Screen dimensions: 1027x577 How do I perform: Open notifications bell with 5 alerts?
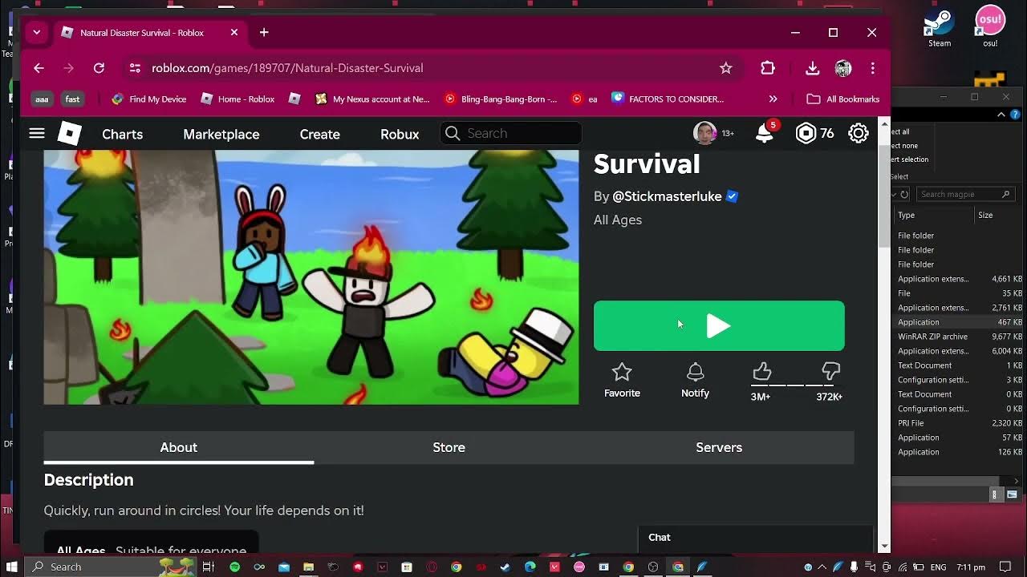[x=765, y=133]
